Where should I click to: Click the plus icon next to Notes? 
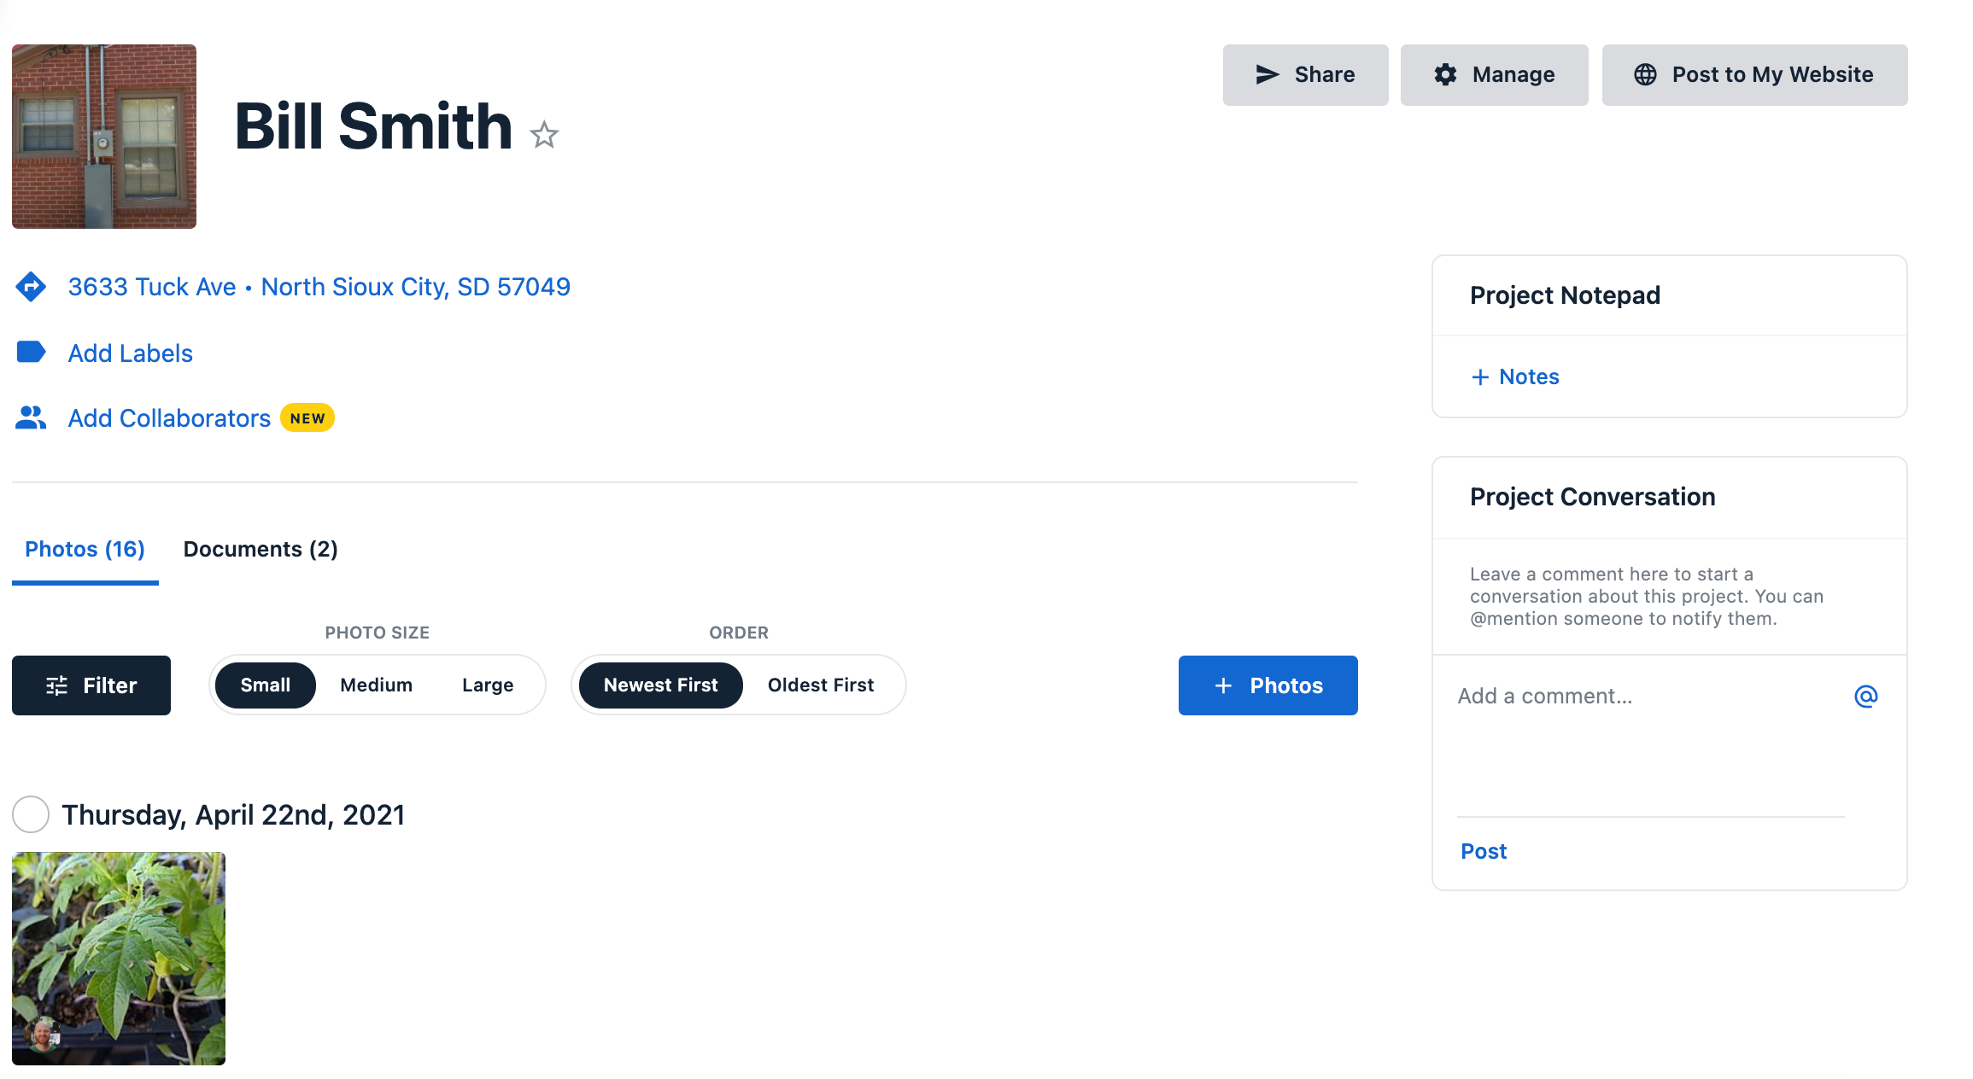click(x=1480, y=376)
